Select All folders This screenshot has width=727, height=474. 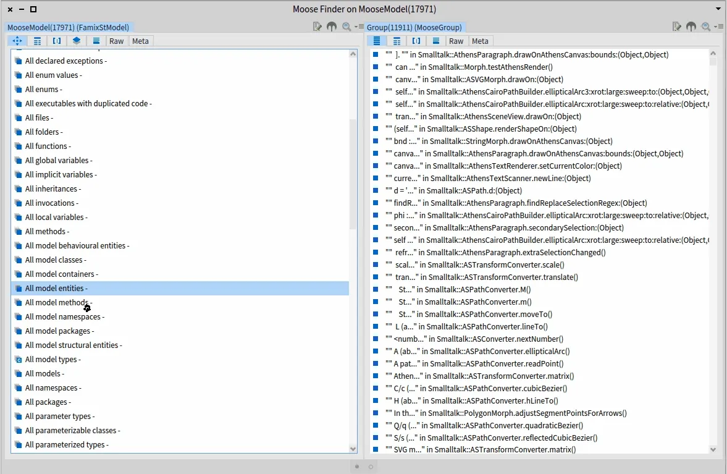click(180, 132)
